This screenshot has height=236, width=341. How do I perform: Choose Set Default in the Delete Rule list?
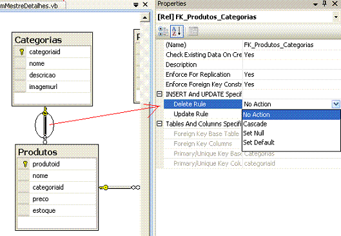pyautogui.click(x=291, y=143)
